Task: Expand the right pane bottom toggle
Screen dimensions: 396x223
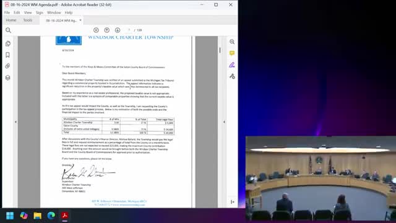Action: tap(233, 202)
